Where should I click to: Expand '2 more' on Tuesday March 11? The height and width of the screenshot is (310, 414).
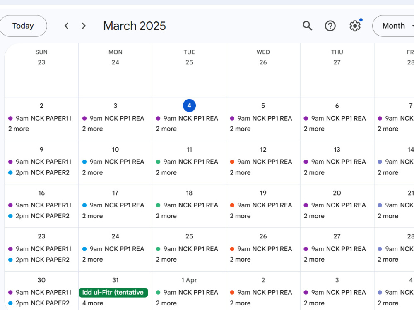pyautogui.click(x=166, y=173)
